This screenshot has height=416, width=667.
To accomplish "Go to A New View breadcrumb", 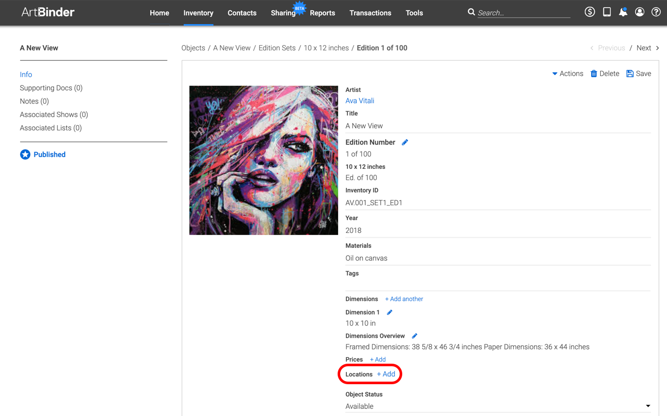I will pos(232,48).
